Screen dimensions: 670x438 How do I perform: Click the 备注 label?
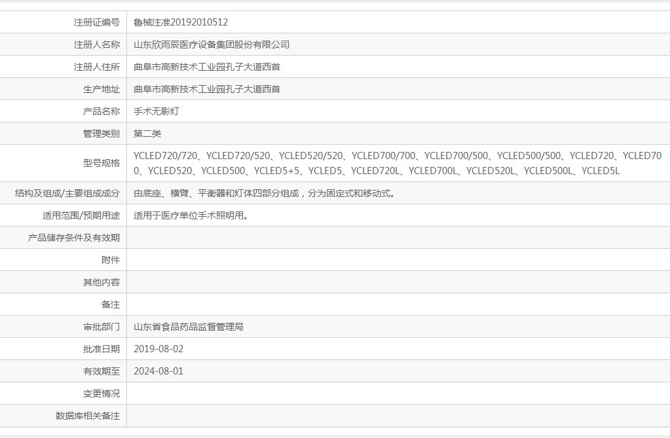coord(111,304)
